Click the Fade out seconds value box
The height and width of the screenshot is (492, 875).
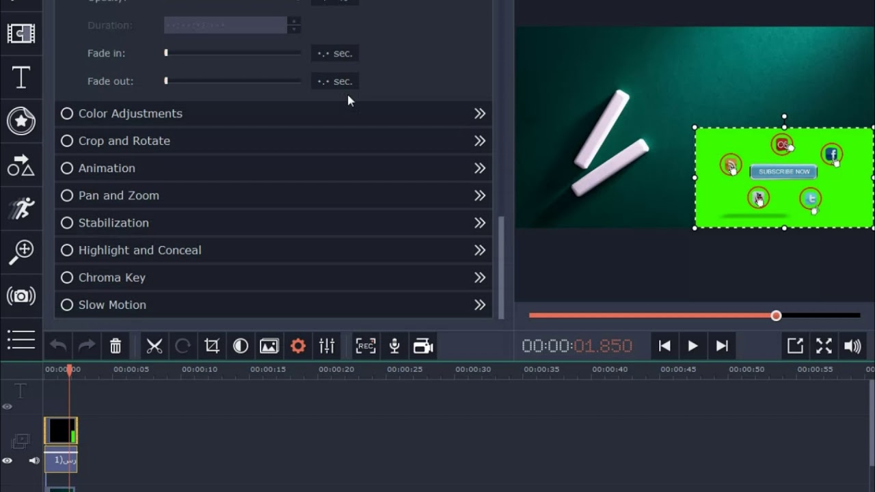click(x=335, y=81)
